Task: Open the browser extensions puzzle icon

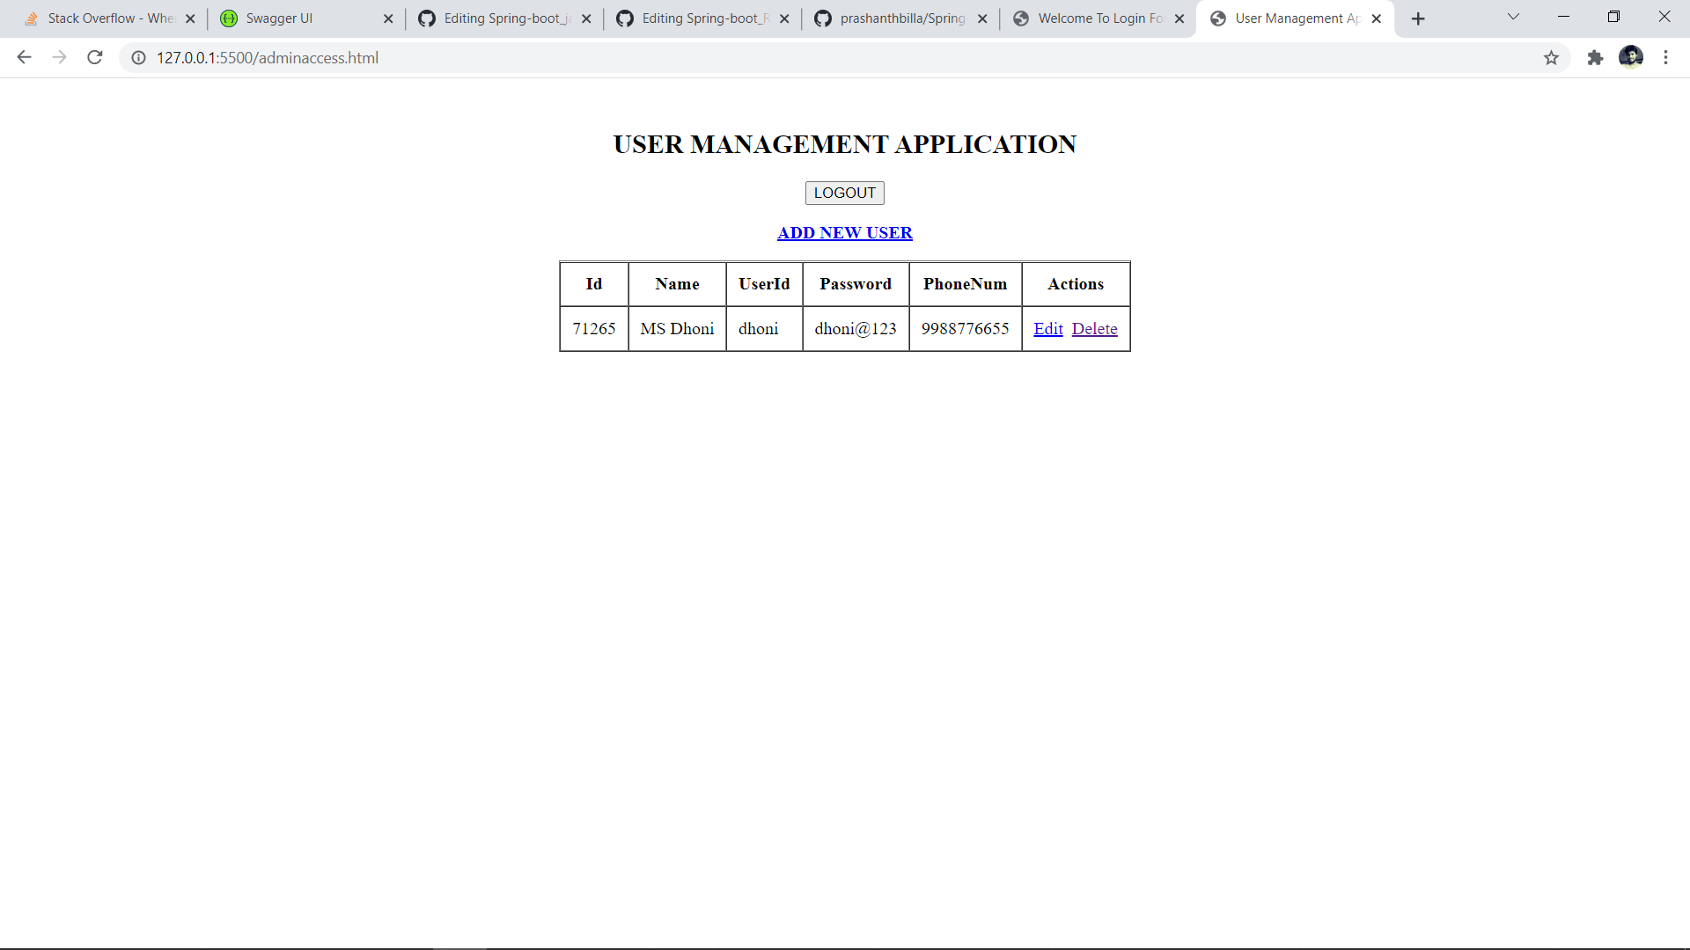Action: (1595, 57)
